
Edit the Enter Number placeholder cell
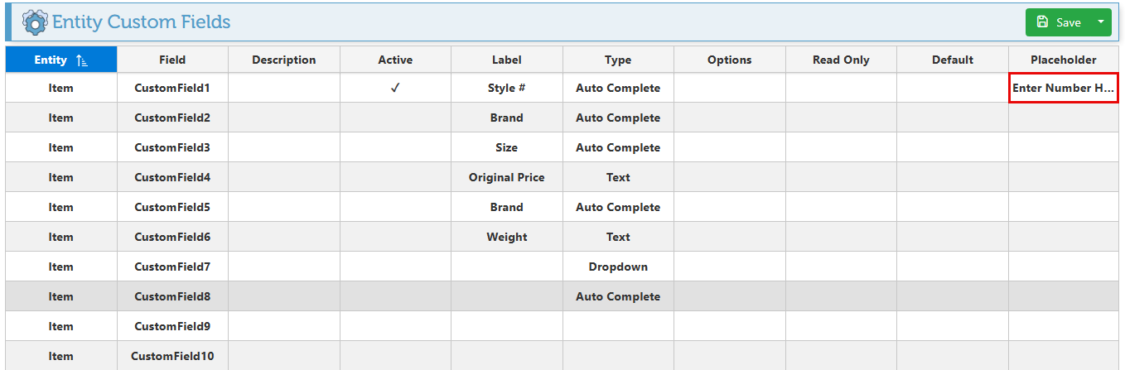pyautogui.click(x=1063, y=88)
